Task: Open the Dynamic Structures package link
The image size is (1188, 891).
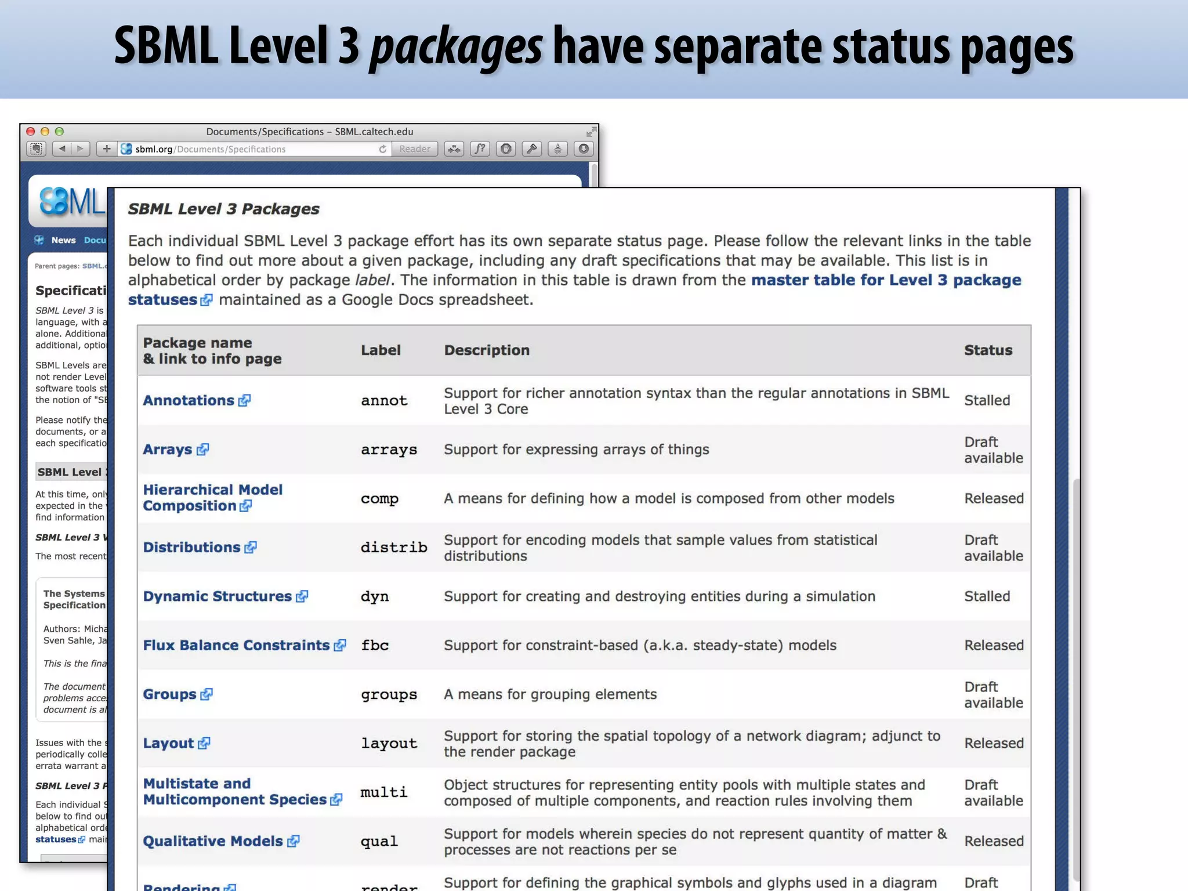Action: [217, 596]
